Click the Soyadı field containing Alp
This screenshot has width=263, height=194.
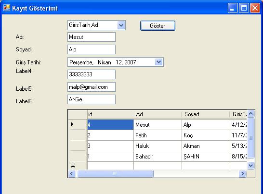click(x=92, y=49)
